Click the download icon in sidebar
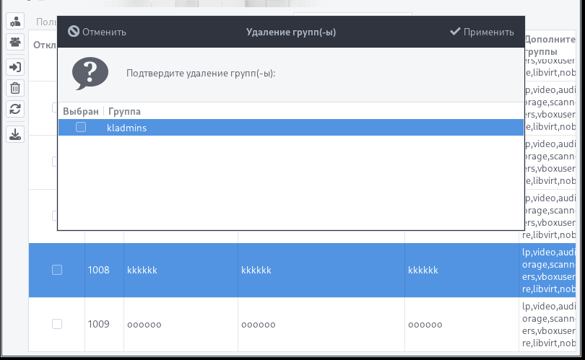This screenshot has height=360, width=585. [x=15, y=134]
